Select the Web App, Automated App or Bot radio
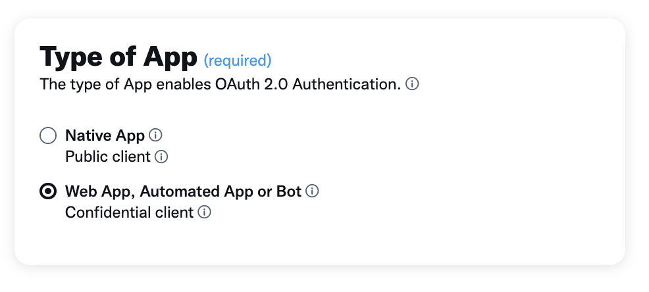Screen dimensions: 649x292 (x=48, y=191)
